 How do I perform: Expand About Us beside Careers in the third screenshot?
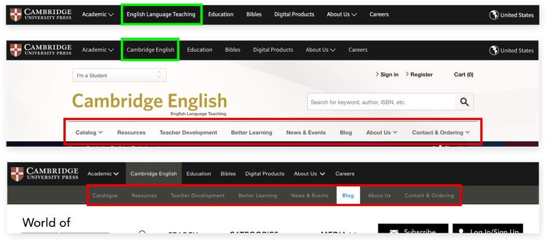pyautogui.click(x=309, y=174)
